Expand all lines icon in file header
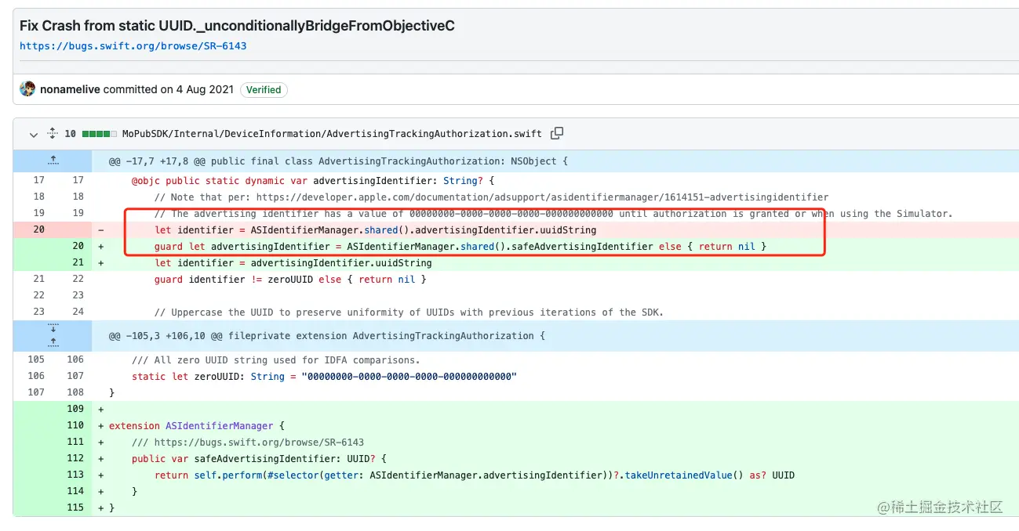This screenshot has height=531, width=1019. tap(53, 134)
